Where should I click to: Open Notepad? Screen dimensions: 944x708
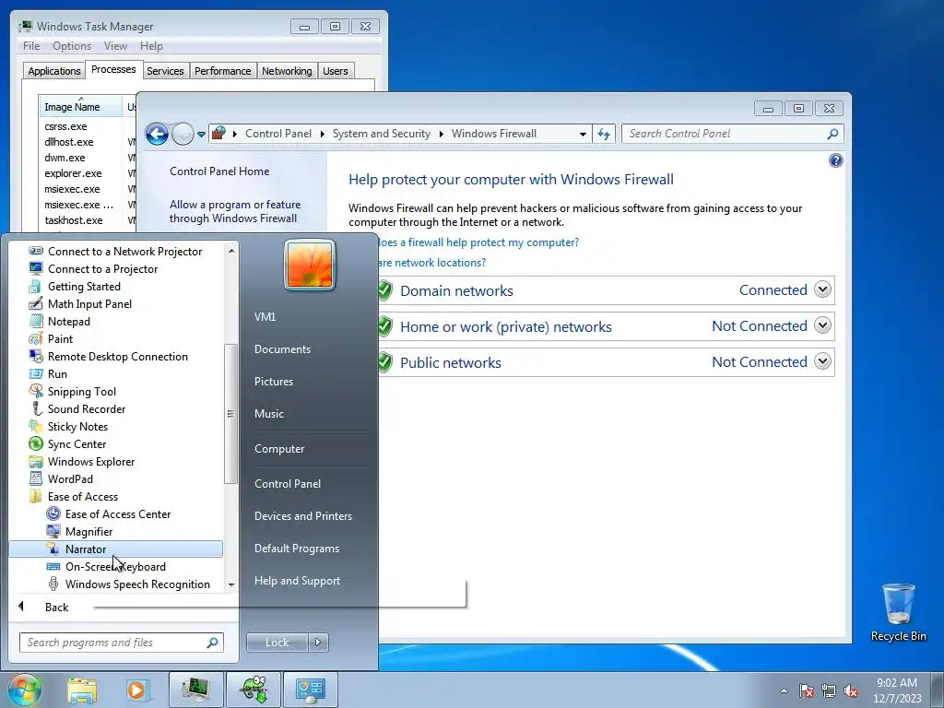coord(68,322)
